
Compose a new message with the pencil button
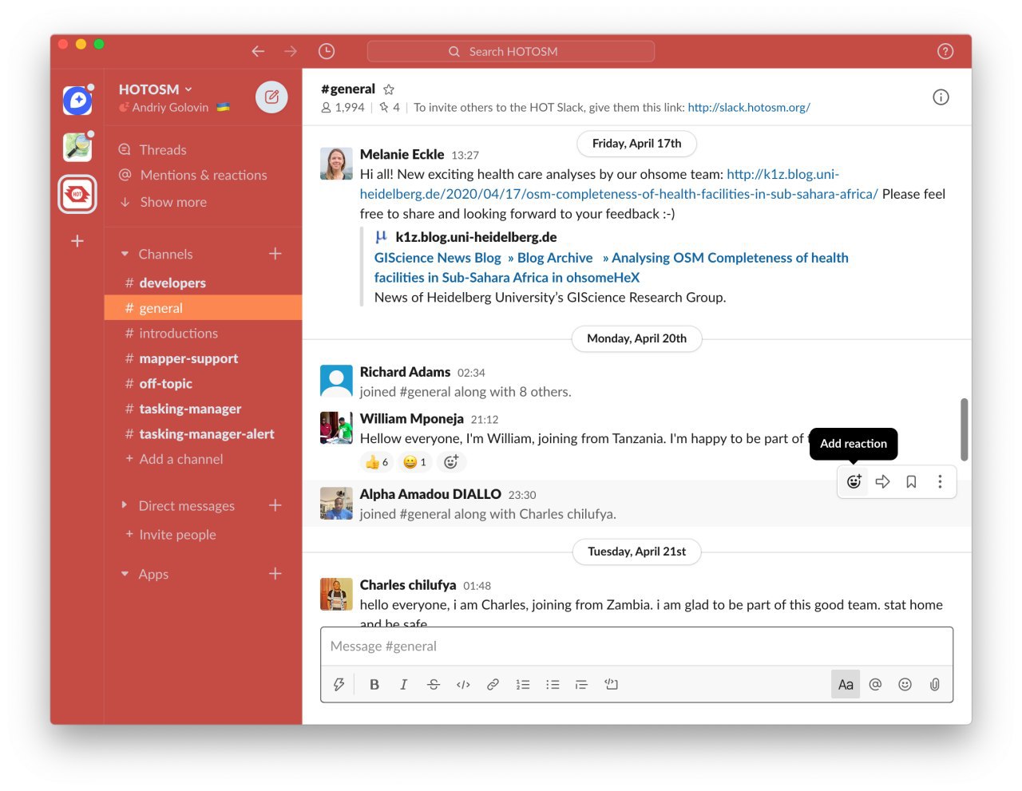click(271, 97)
